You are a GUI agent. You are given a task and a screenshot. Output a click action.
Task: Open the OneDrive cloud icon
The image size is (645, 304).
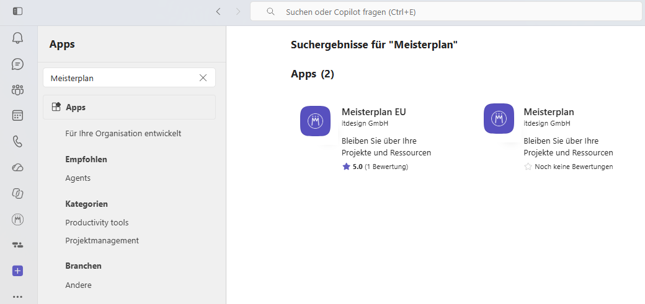click(x=18, y=168)
